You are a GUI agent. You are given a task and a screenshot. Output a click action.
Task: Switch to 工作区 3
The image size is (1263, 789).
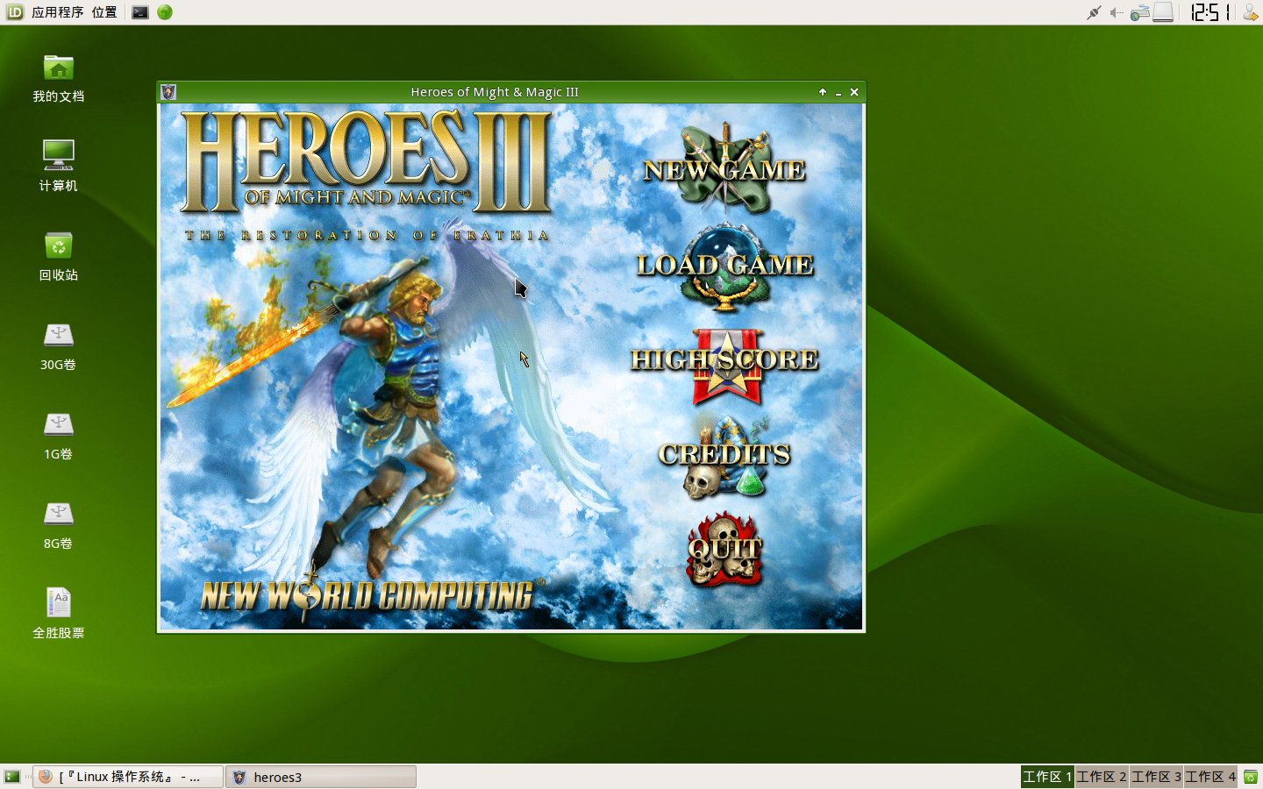pos(1156,777)
